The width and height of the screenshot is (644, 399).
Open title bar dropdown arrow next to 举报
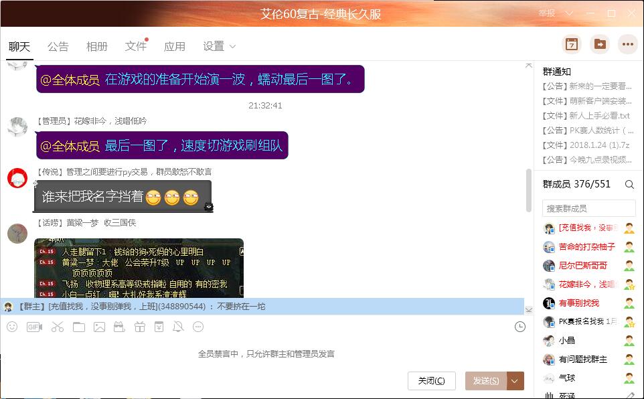569,13
